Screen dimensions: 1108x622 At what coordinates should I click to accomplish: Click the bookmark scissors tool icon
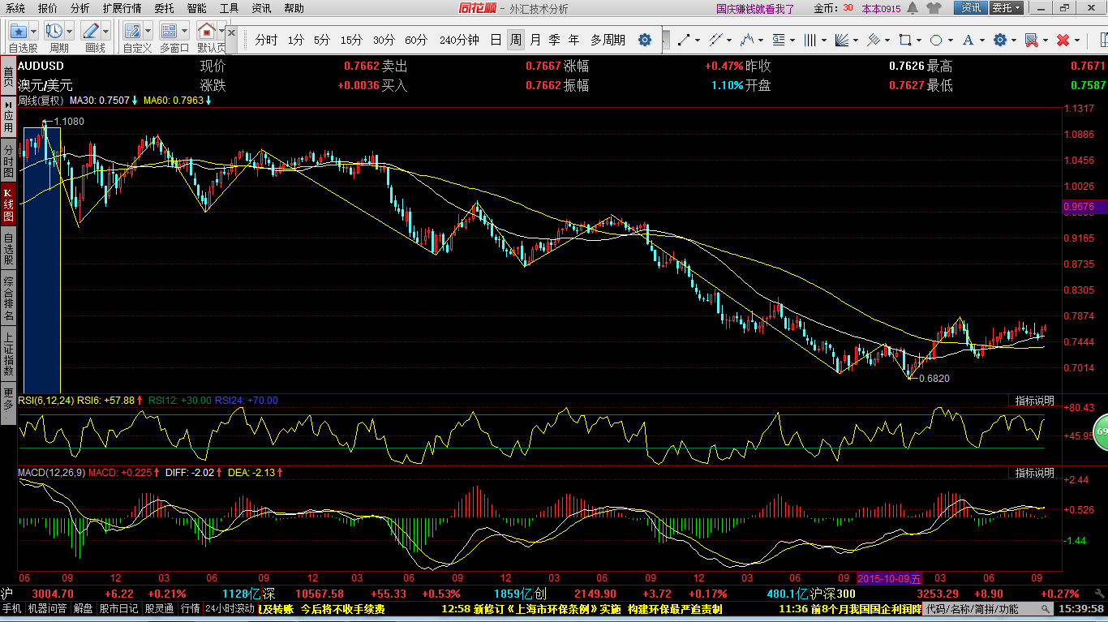(1031, 40)
